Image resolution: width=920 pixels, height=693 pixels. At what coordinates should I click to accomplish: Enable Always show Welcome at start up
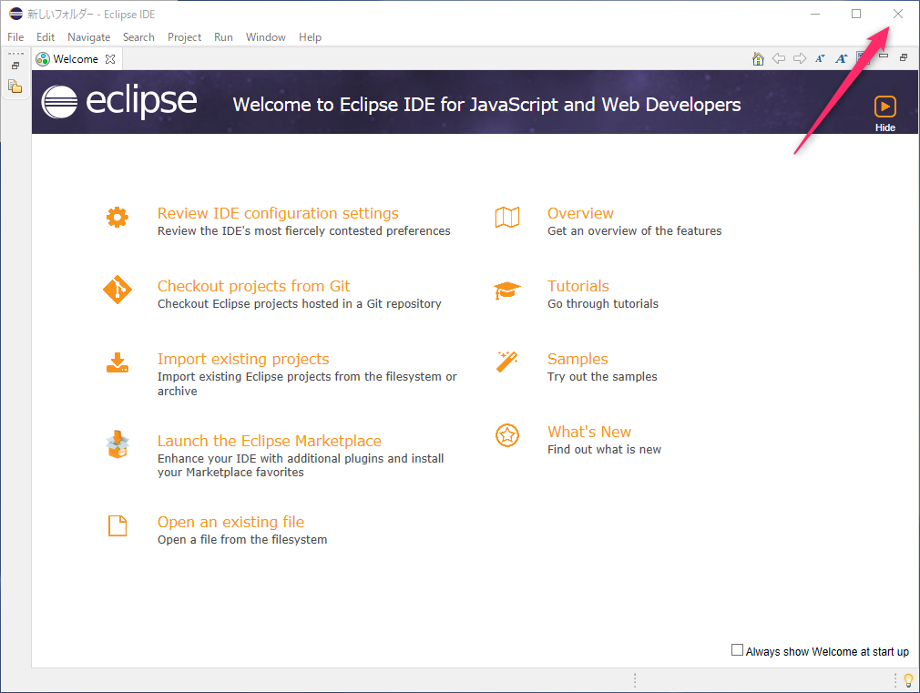(x=737, y=650)
